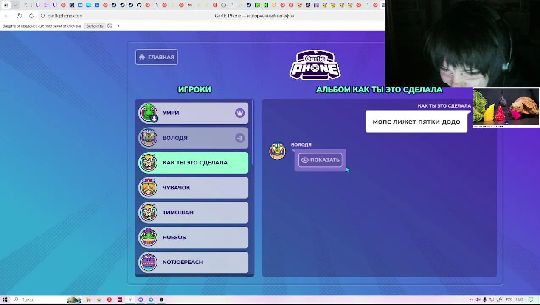Select player КАК ТЫ ЭТО СДЕЛАЛА
This screenshot has width=540, height=305.
point(194,163)
